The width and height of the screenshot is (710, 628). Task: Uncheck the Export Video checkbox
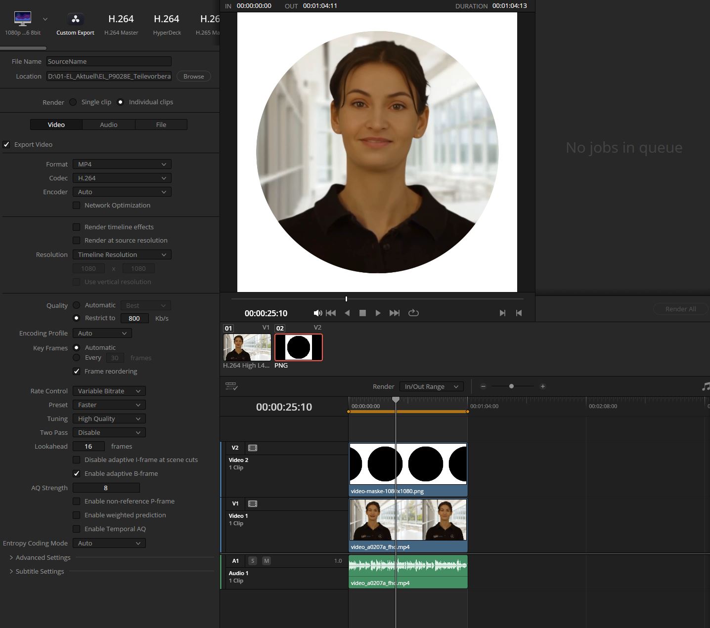6,144
